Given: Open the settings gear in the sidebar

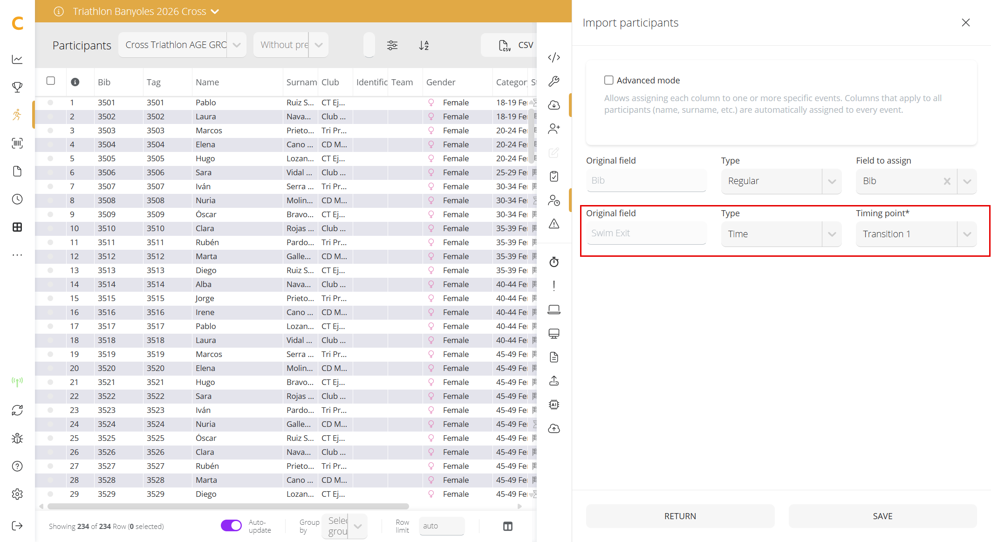Looking at the screenshot, I should point(17,494).
